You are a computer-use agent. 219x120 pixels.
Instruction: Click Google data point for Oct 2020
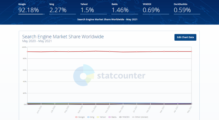[x=96, y=51]
